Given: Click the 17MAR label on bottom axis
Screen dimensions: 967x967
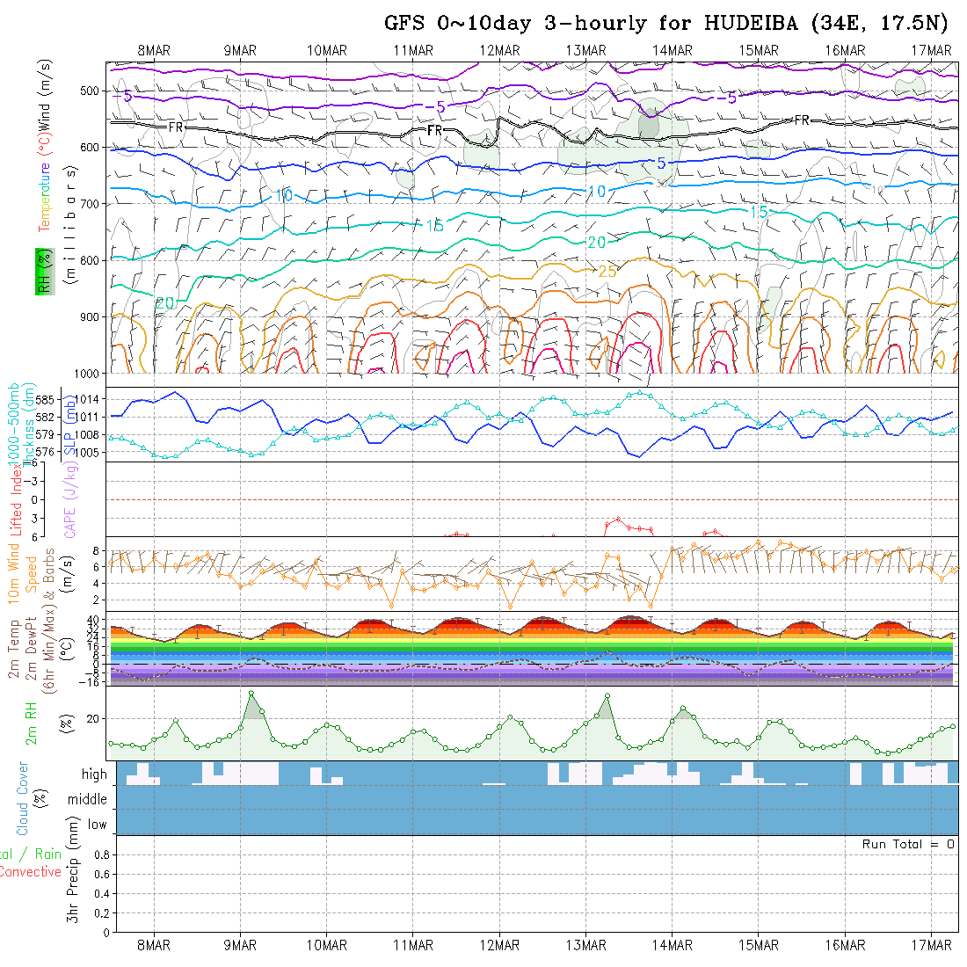Looking at the screenshot, I should coord(931,945).
